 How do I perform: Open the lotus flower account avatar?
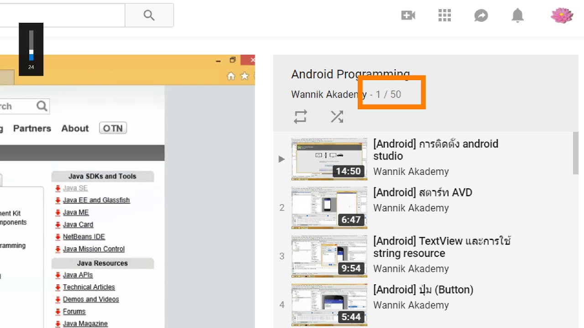pos(562,15)
